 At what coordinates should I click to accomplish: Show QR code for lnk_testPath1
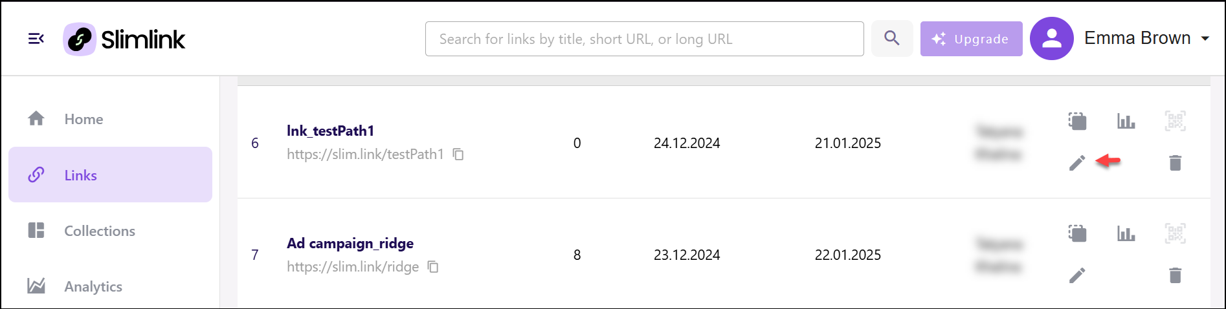(1176, 121)
